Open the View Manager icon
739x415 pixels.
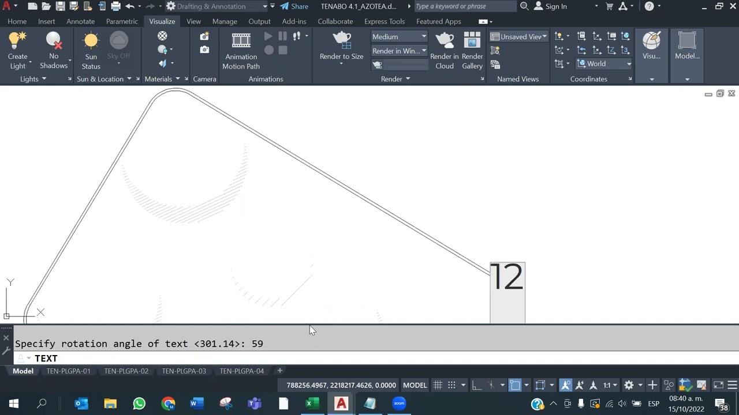[x=495, y=64]
